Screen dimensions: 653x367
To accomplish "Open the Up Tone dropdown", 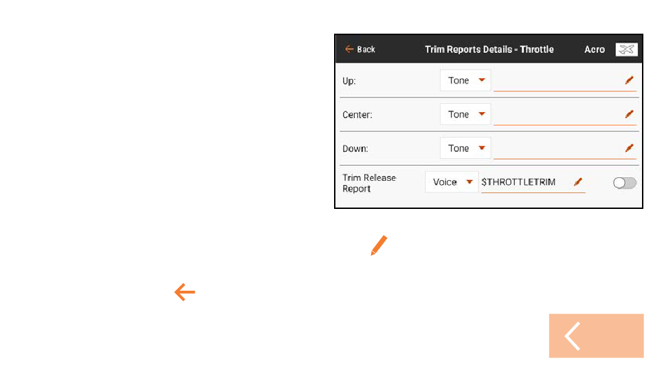I will click(465, 80).
